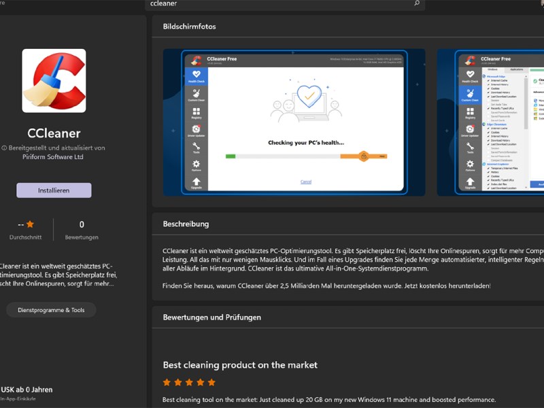Click the CCleaner app logo

(54, 80)
